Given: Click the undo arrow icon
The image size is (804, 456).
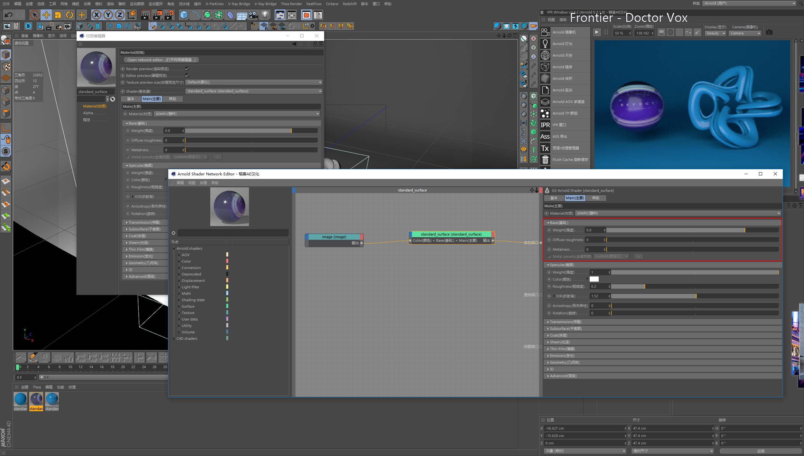Looking at the screenshot, I should tap(9, 15).
